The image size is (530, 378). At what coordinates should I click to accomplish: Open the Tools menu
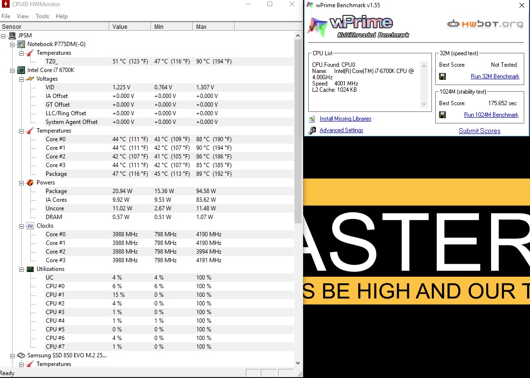(42, 16)
